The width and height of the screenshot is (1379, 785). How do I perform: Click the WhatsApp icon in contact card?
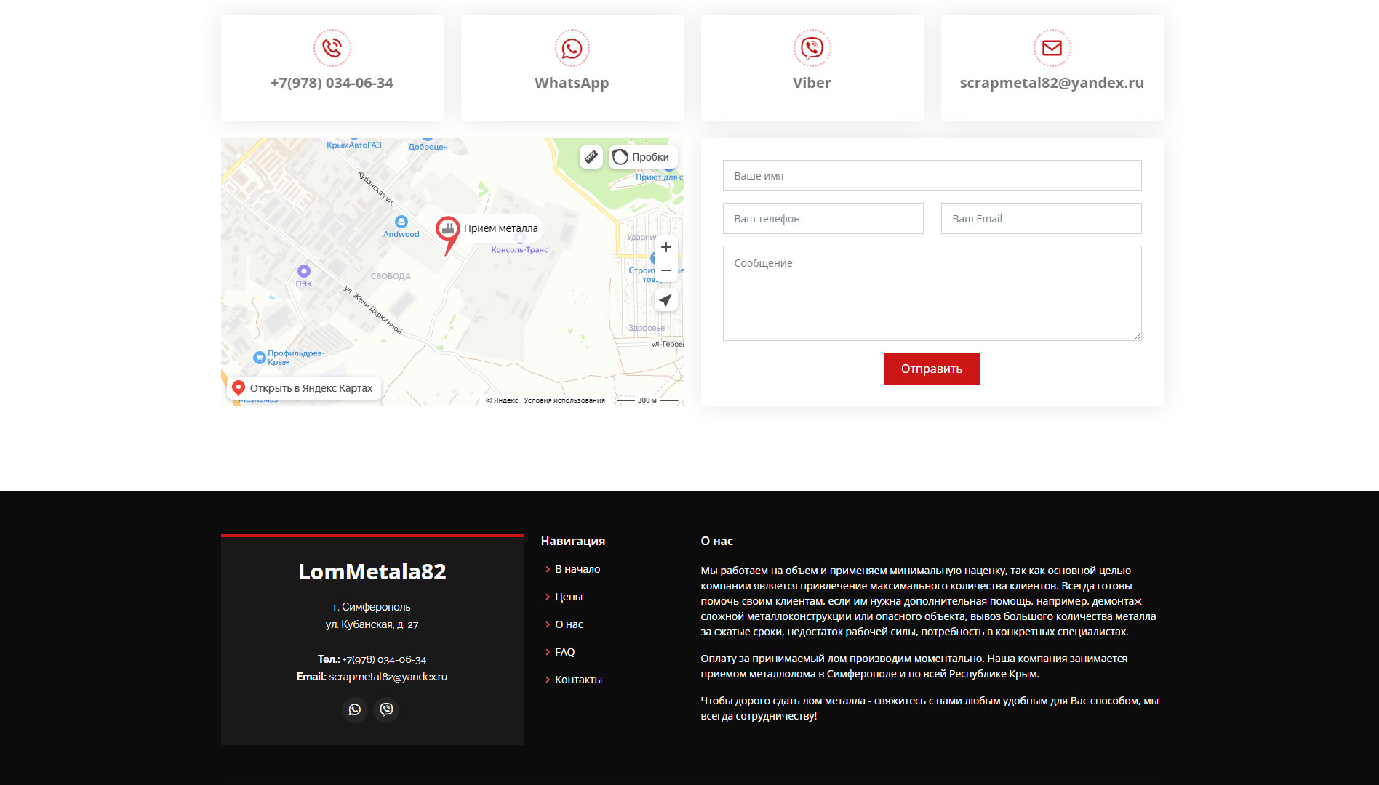[x=572, y=48]
